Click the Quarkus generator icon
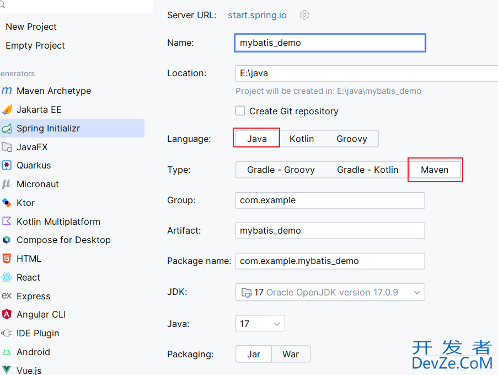This screenshot has width=498, height=375. pyautogui.click(x=7, y=165)
